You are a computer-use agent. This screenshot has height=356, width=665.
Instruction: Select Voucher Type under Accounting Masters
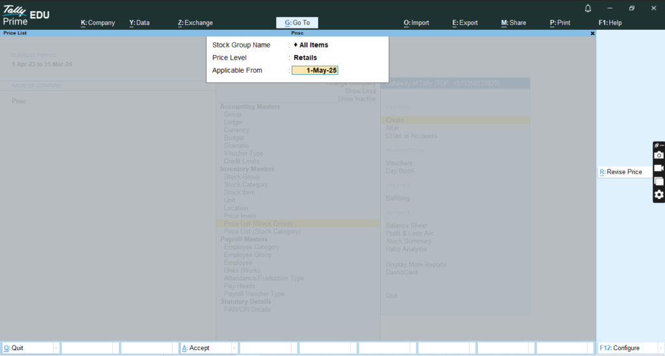point(244,153)
